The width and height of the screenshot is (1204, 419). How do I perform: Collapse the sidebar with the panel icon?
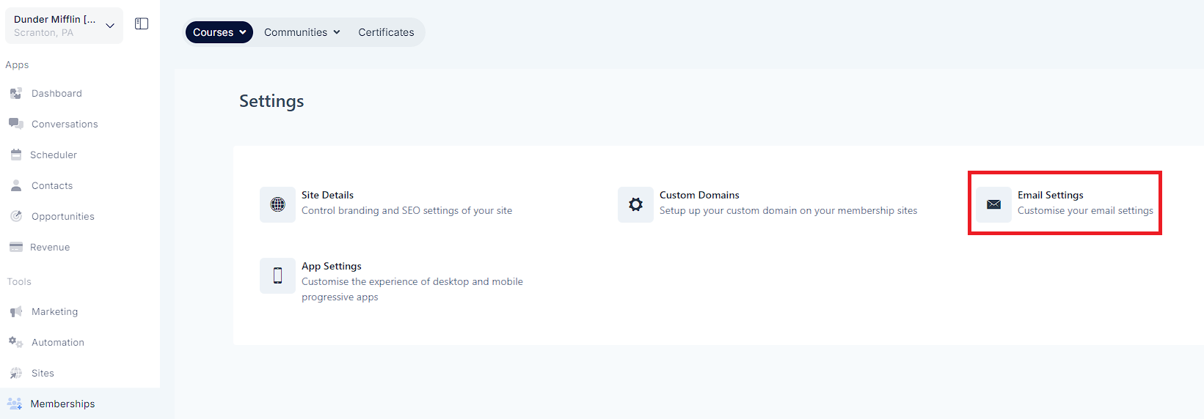point(142,24)
